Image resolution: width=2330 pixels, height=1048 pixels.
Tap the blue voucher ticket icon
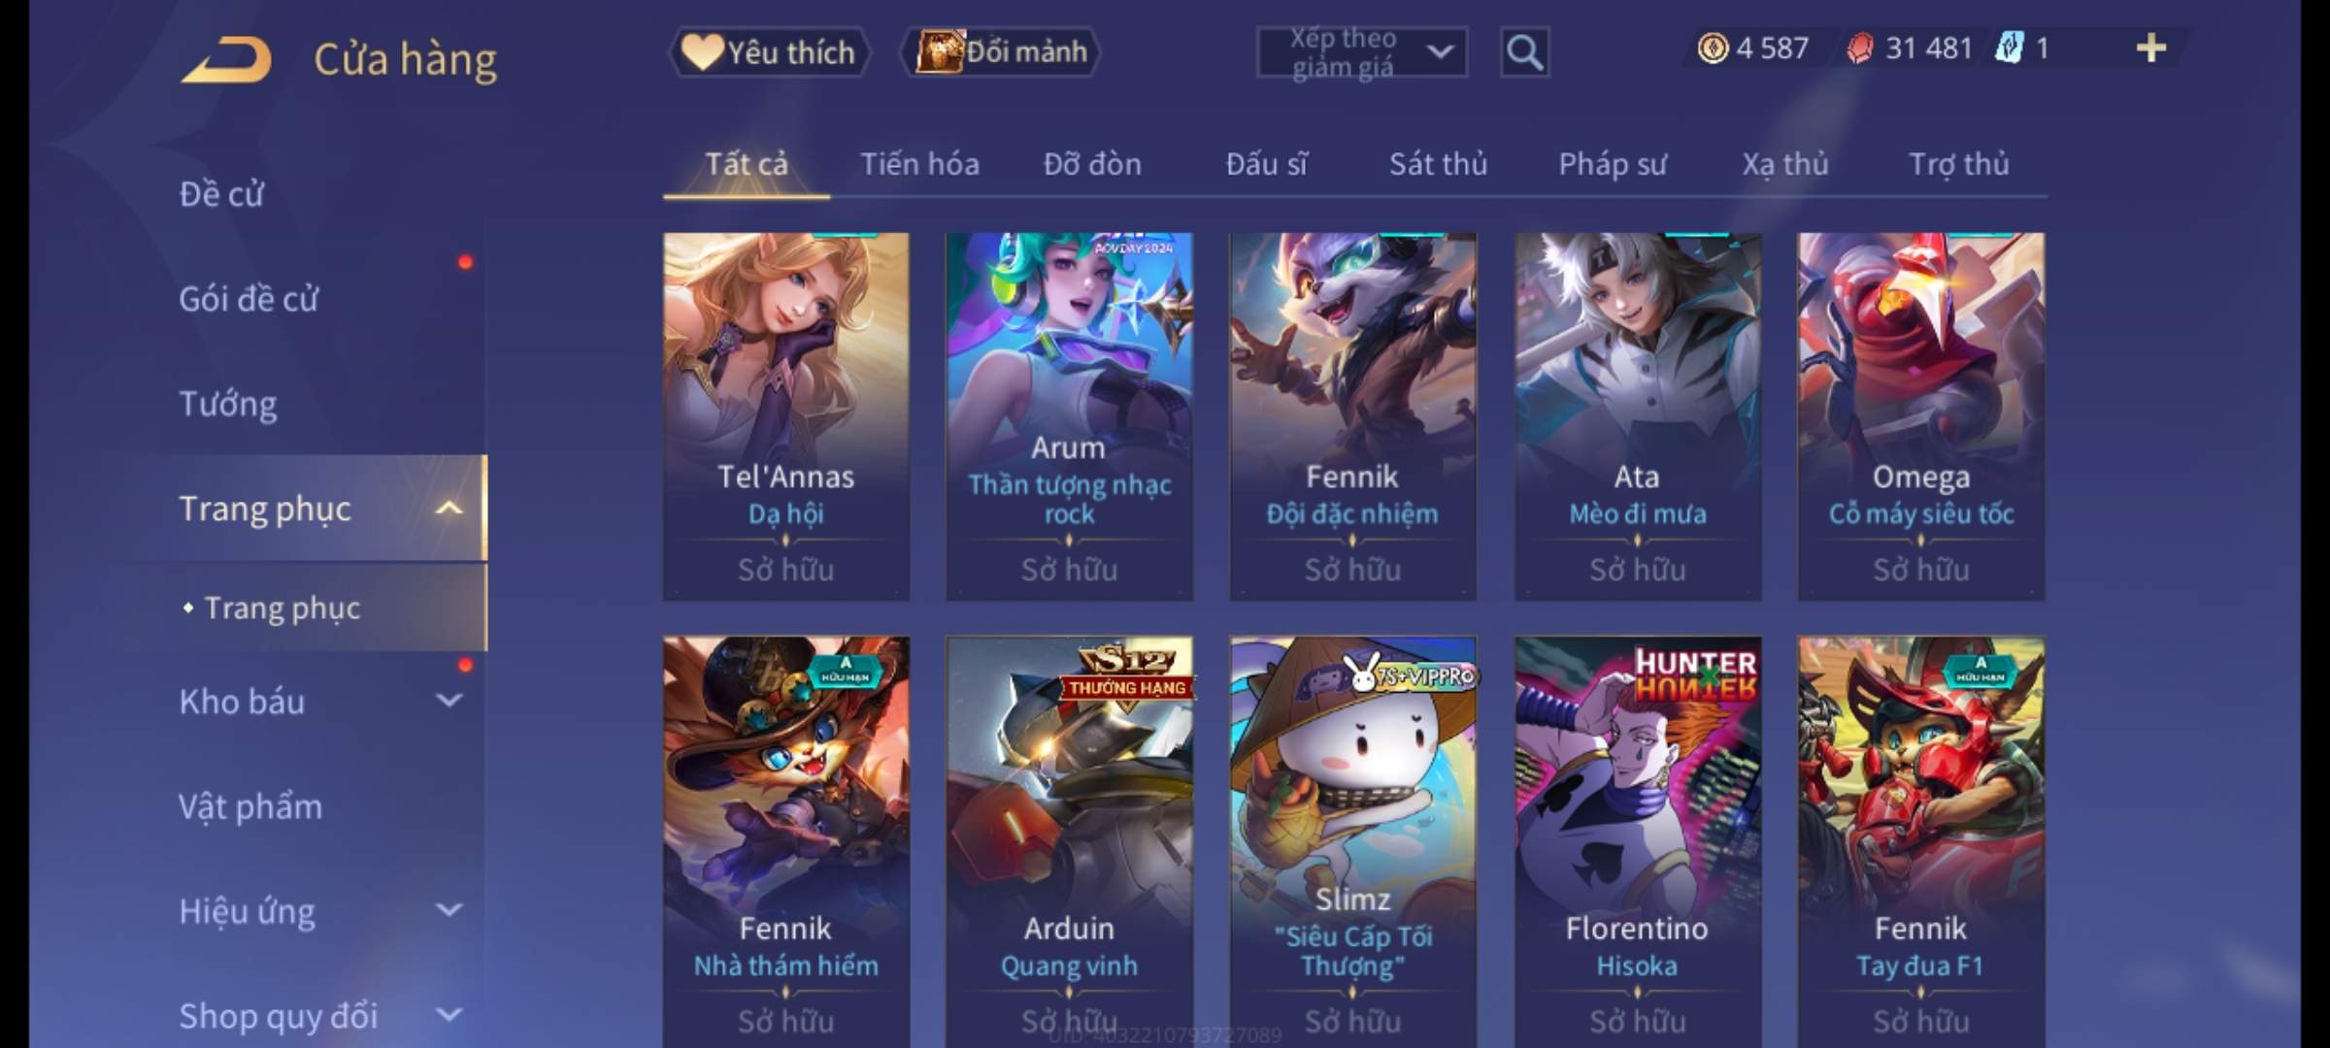tap(2009, 49)
